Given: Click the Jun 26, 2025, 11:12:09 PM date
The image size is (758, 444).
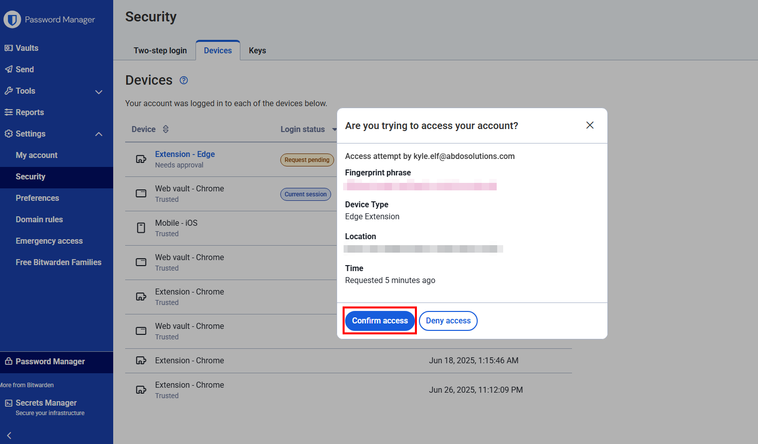Looking at the screenshot, I should tap(476, 390).
